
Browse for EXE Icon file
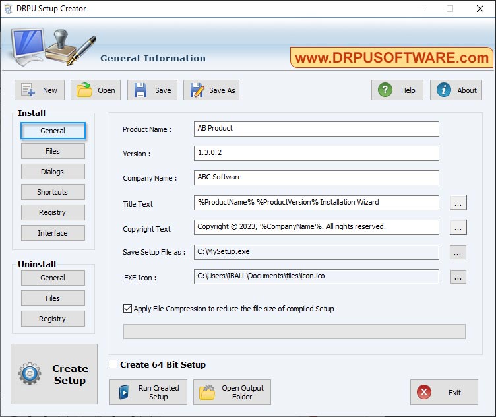458,277
